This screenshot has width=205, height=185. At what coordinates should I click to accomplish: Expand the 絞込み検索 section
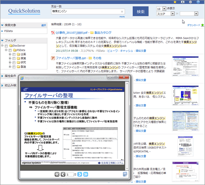click(x=2, y=85)
